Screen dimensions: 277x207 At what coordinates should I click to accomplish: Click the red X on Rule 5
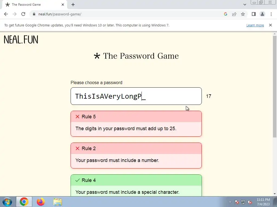pyautogui.click(x=77, y=117)
